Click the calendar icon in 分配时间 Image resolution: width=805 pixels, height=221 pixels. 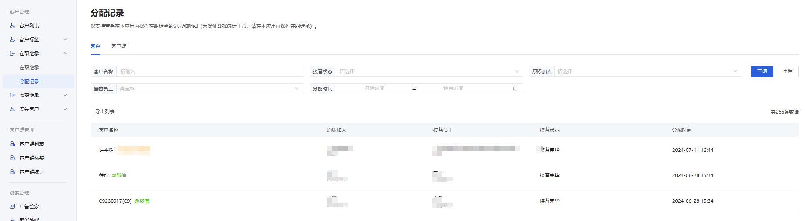pyautogui.click(x=515, y=89)
